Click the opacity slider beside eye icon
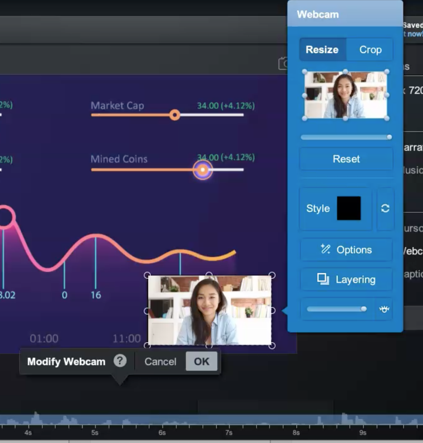Viewport: 423px width, 443px height. click(x=337, y=309)
